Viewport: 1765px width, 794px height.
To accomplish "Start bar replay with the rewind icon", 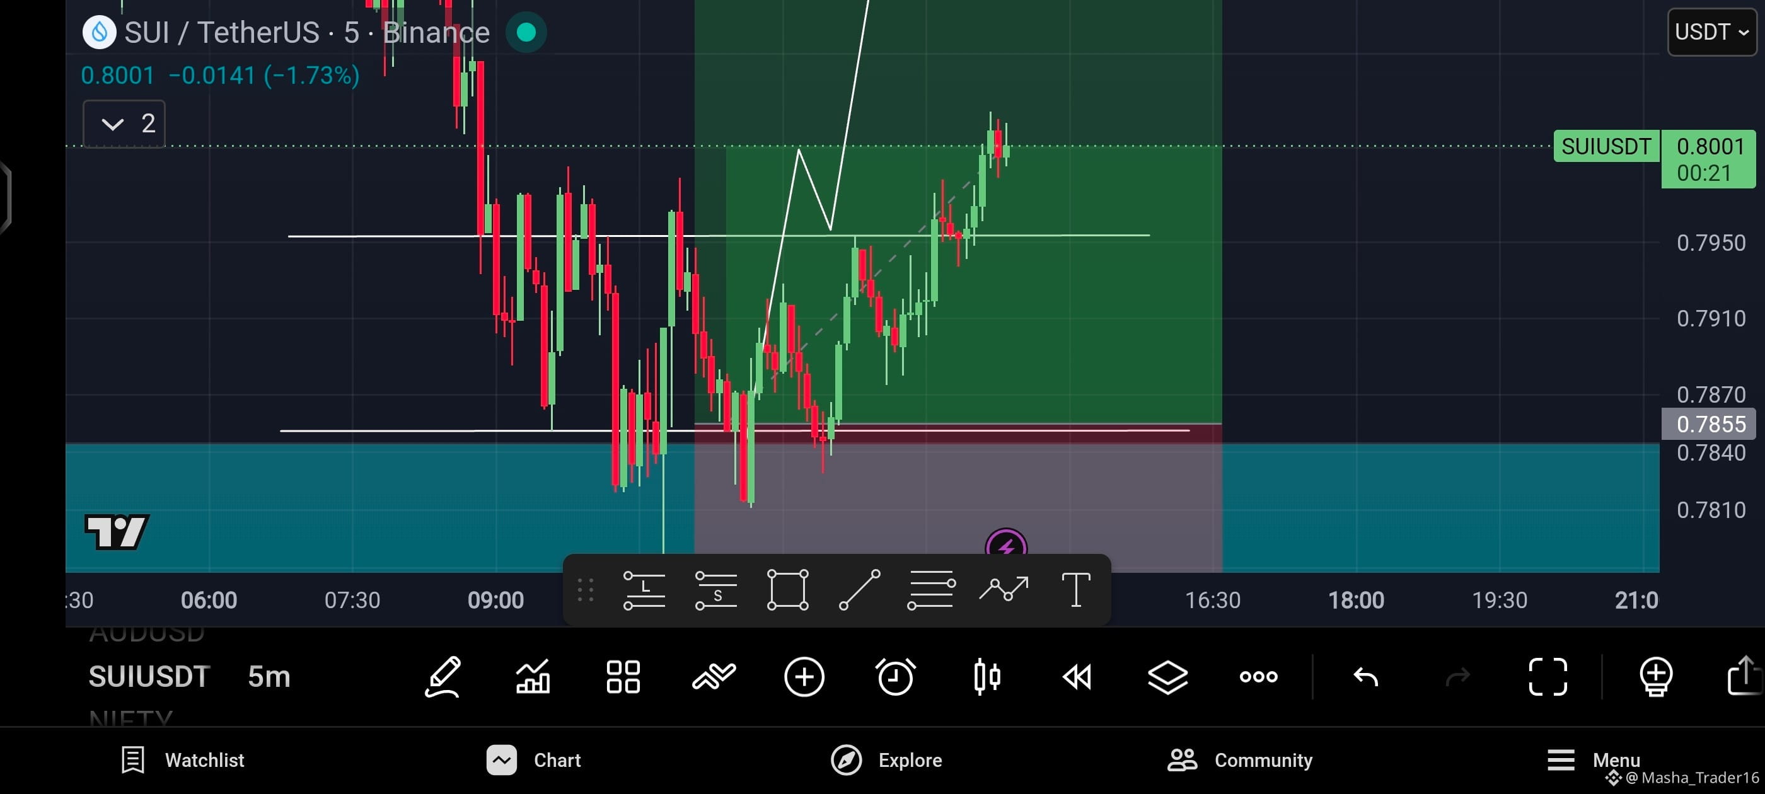I will coord(1077,677).
